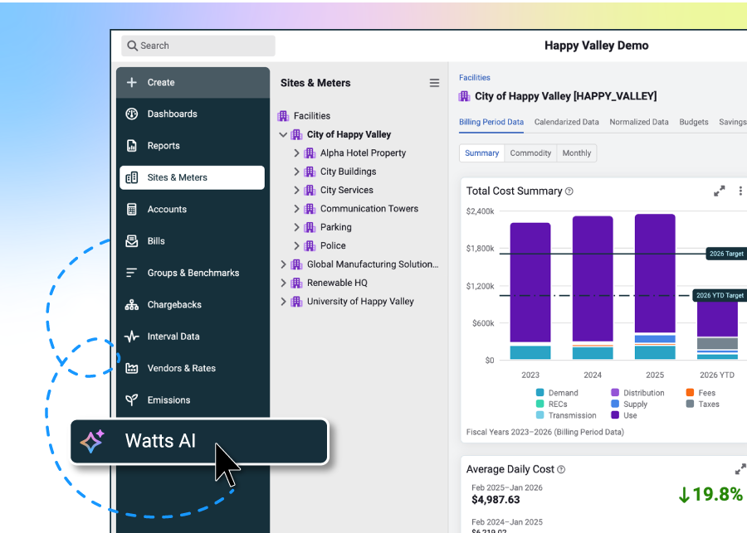747x533 pixels.
Task: Click the Sites & Meters sidebar icon
Action: [x=132, y=177]
